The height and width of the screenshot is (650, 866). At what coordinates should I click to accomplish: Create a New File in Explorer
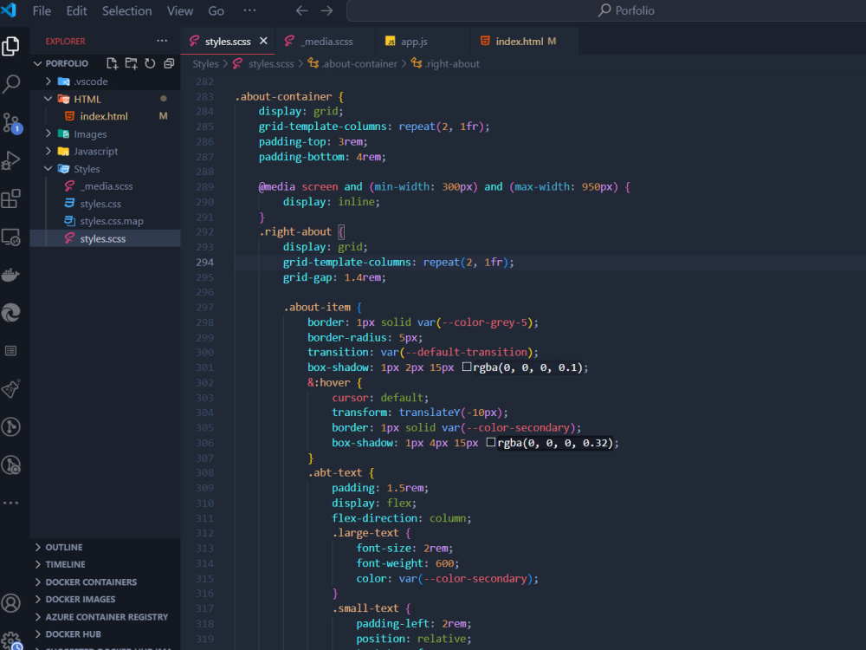pos(111,62)
